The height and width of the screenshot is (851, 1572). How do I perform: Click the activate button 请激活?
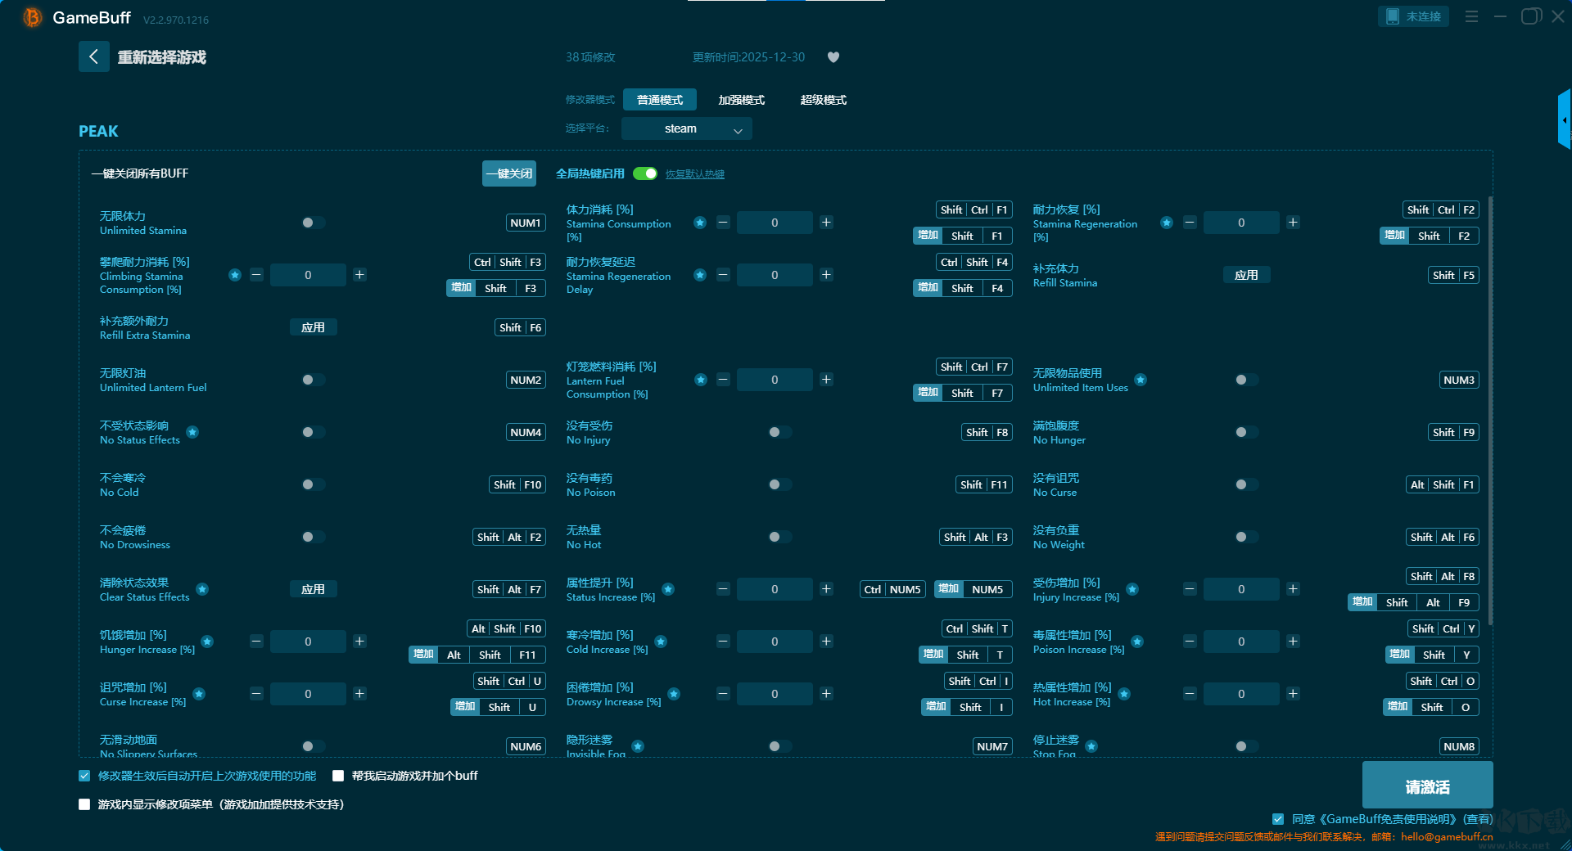(1428, 786)
